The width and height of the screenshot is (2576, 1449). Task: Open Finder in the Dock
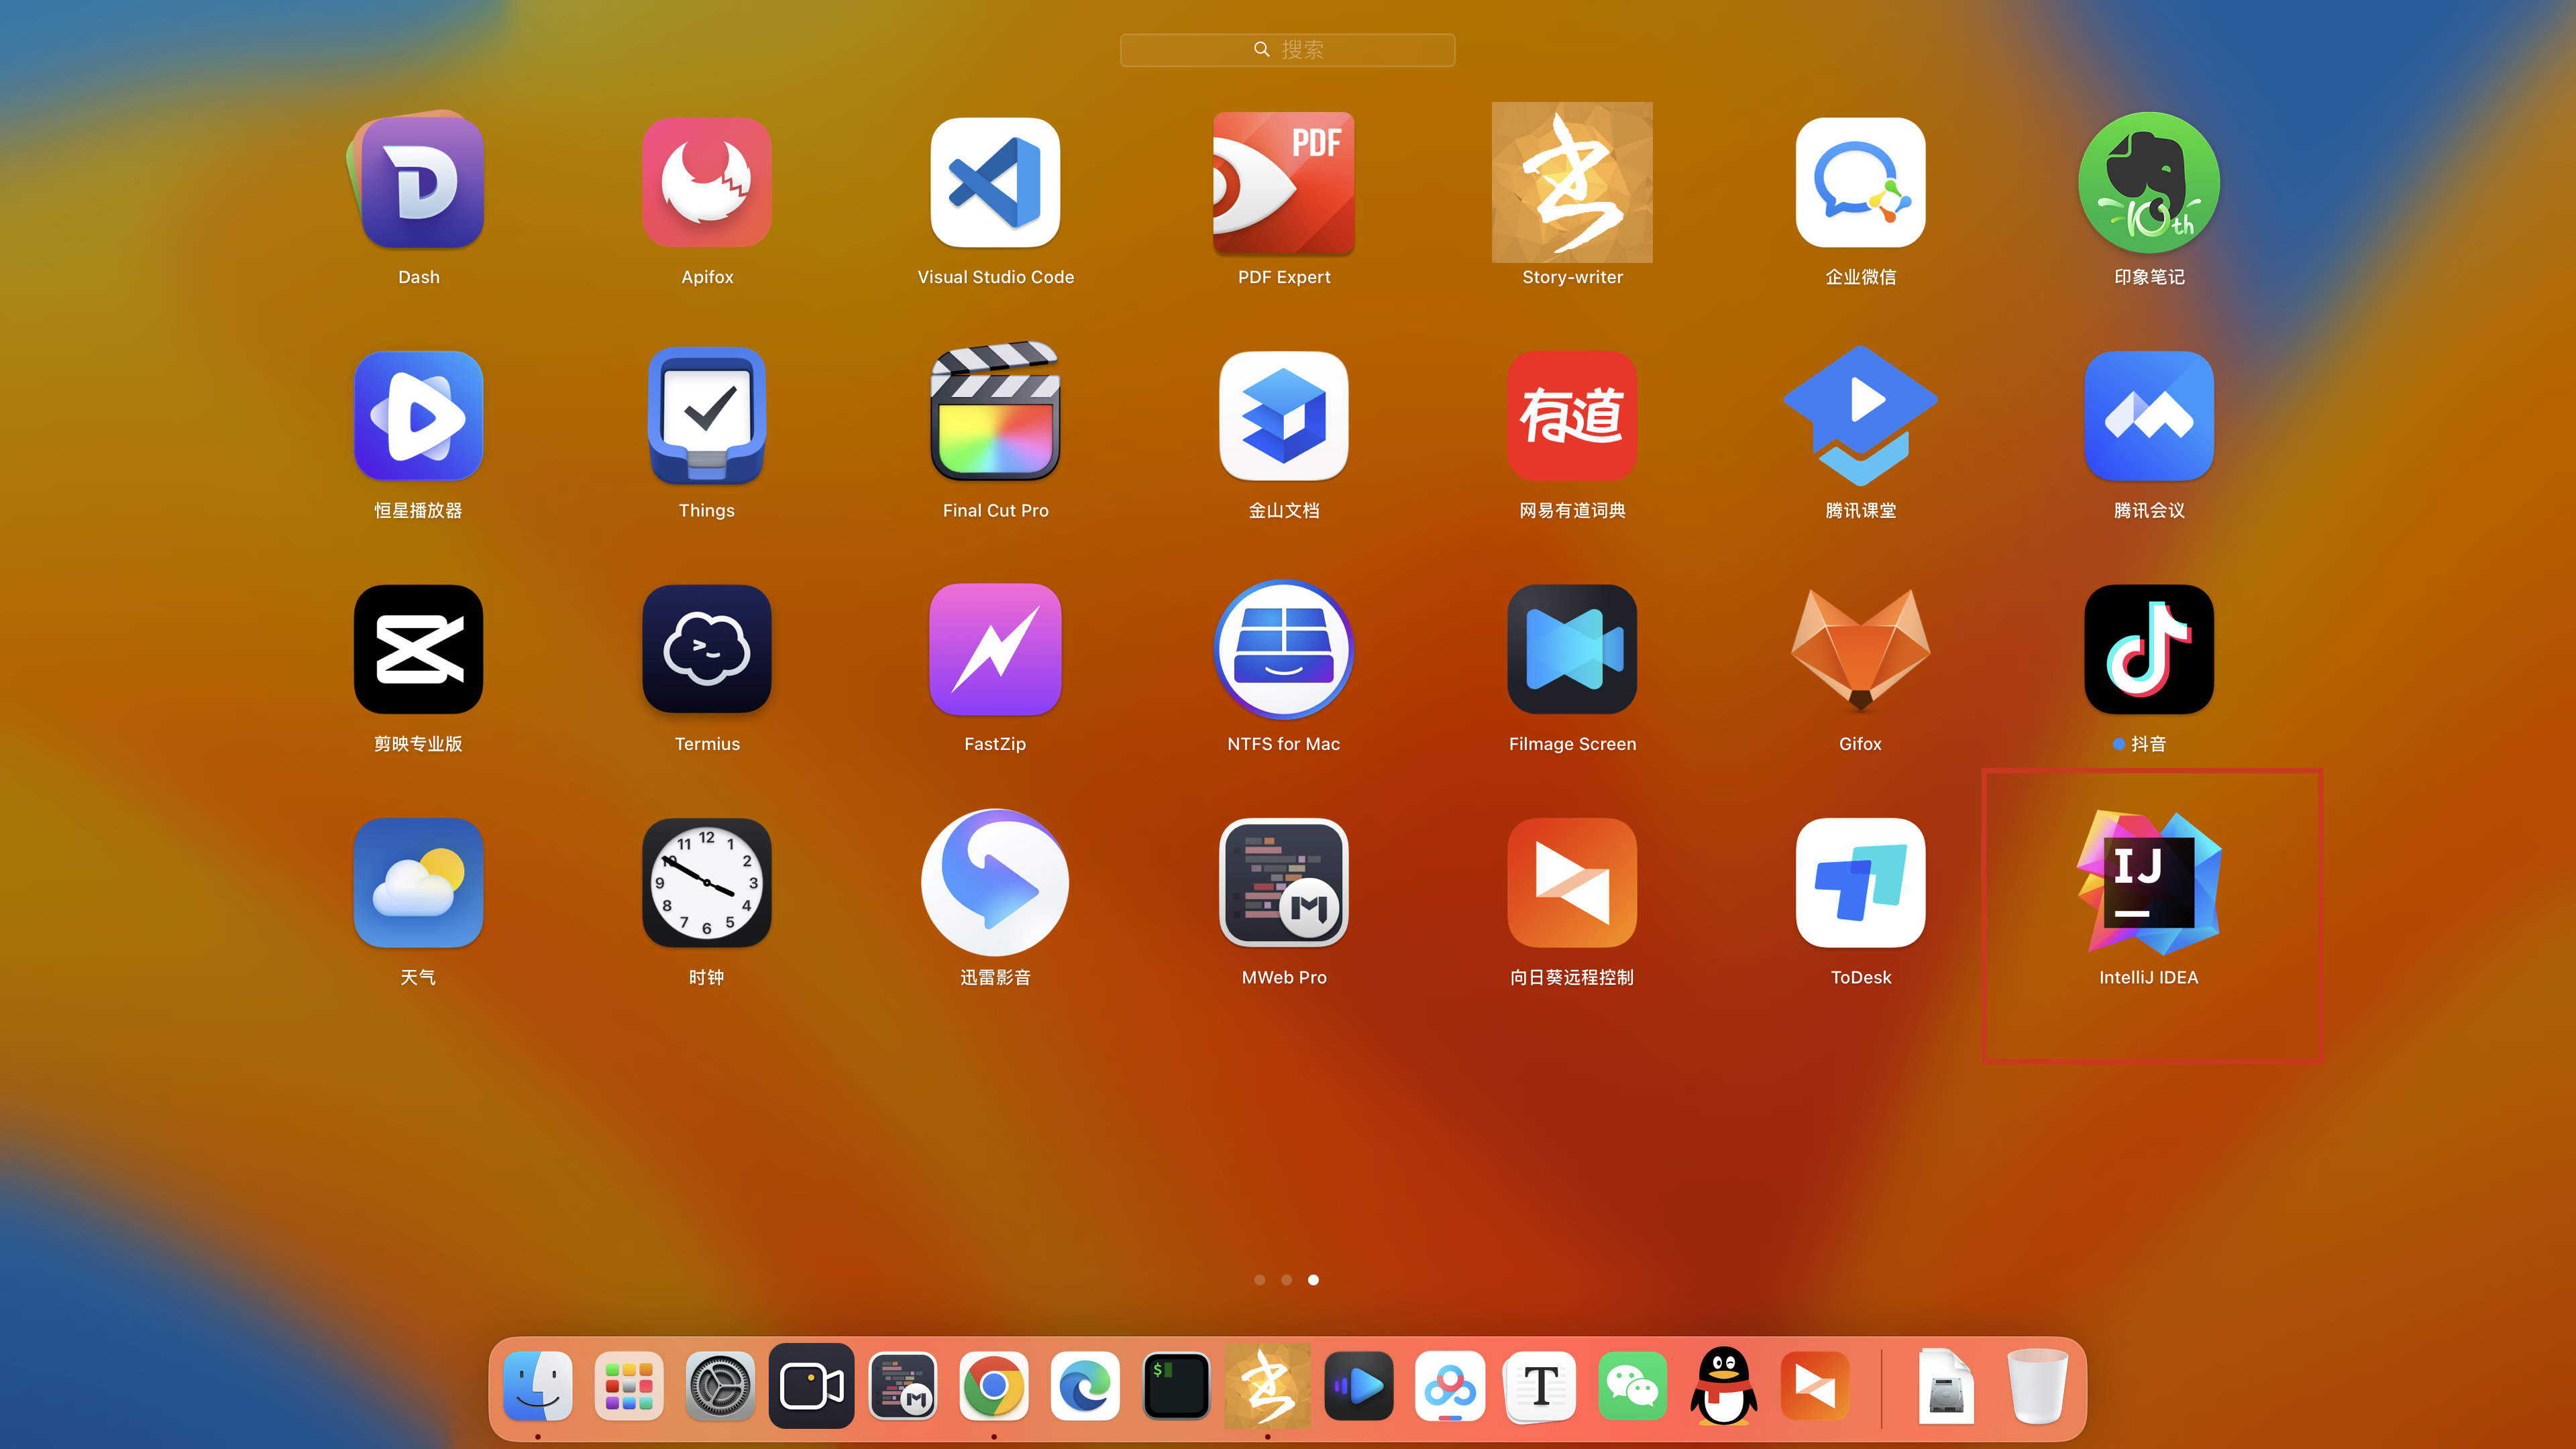pyautogui.click(x=538, y=1386)
